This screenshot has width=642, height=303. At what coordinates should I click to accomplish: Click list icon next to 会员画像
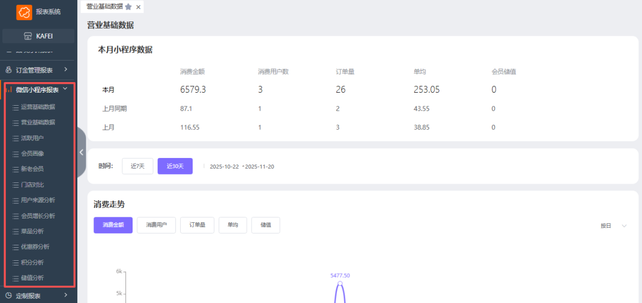(x=15, y=154)
